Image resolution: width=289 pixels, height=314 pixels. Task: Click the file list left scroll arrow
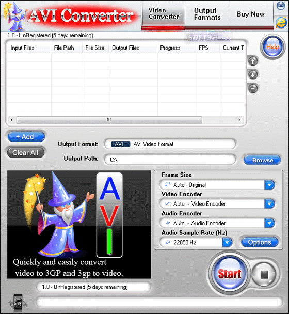click(11, 120)
